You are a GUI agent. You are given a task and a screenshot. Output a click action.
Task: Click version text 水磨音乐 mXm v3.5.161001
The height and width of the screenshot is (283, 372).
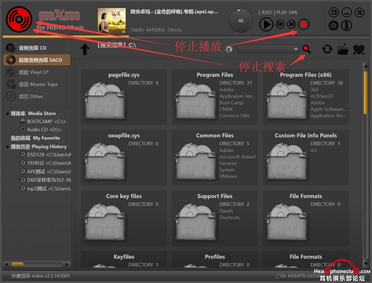coord(40,276)
